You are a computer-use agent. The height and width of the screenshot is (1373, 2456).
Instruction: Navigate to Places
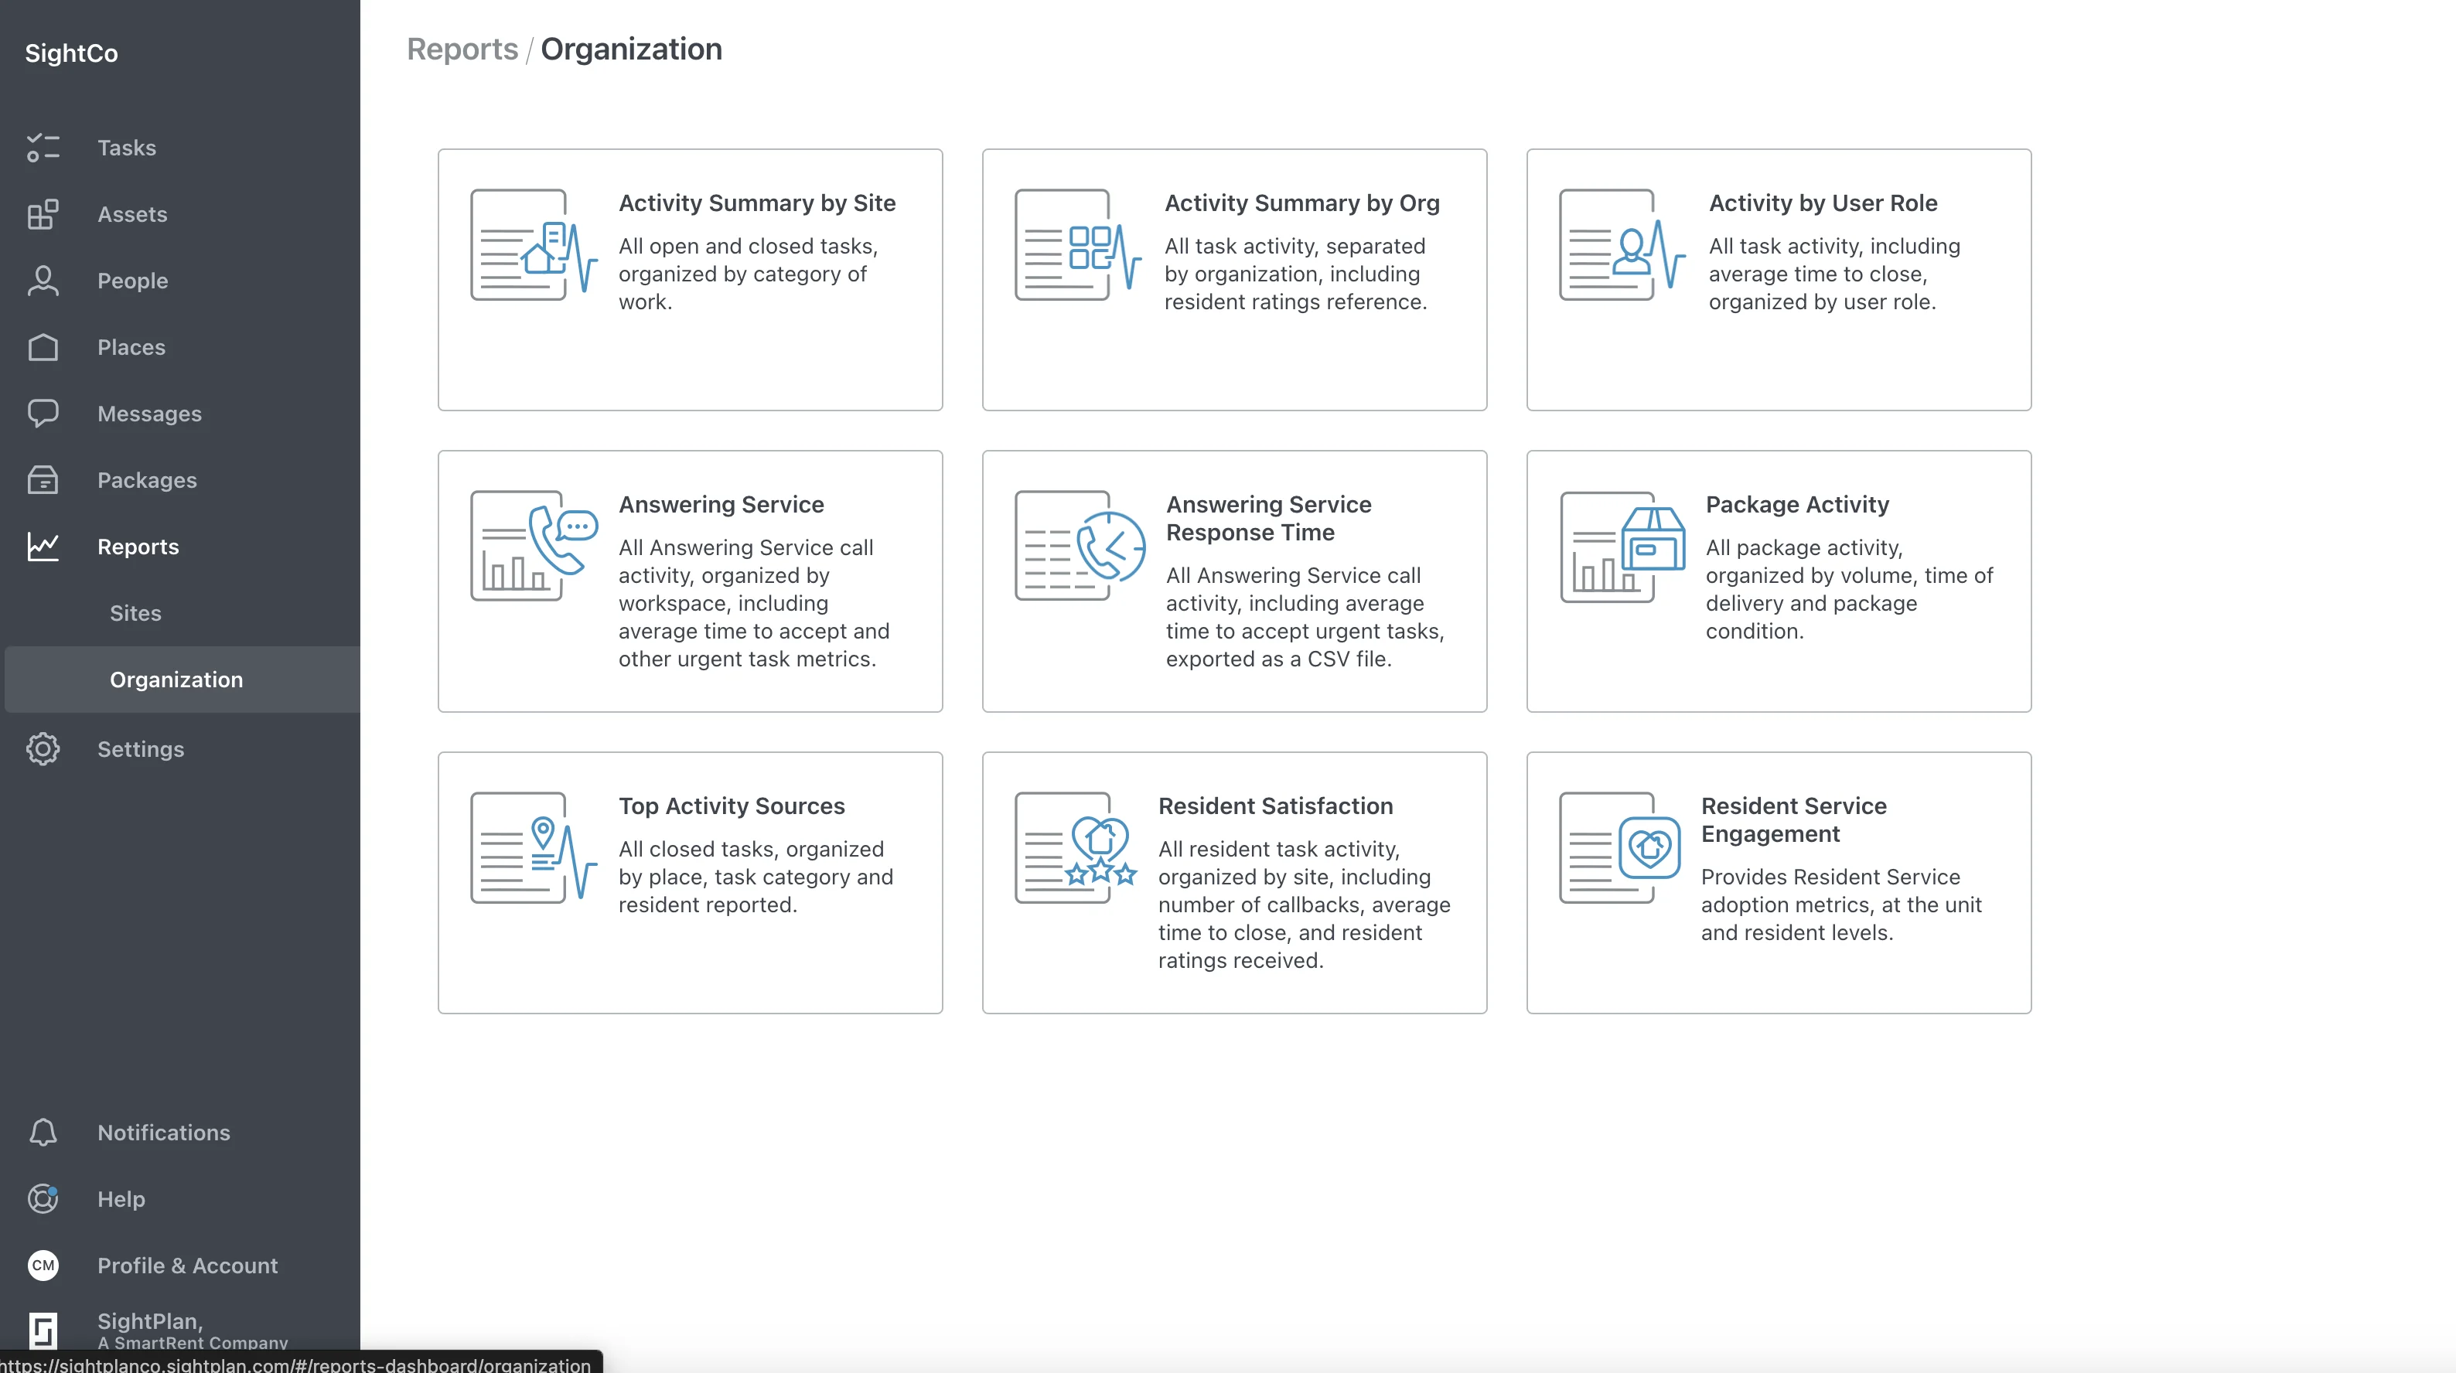point(131,347)
